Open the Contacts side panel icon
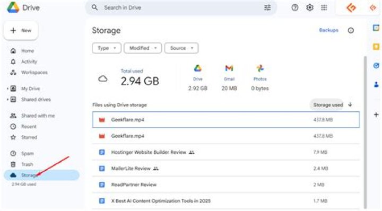Image resolution: width=382 pixels, height=211 pixels. pos(376,84)
